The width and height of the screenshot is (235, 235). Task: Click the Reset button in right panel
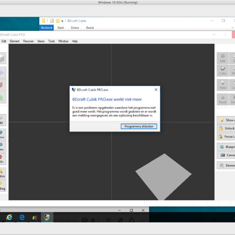pos(223,99)
